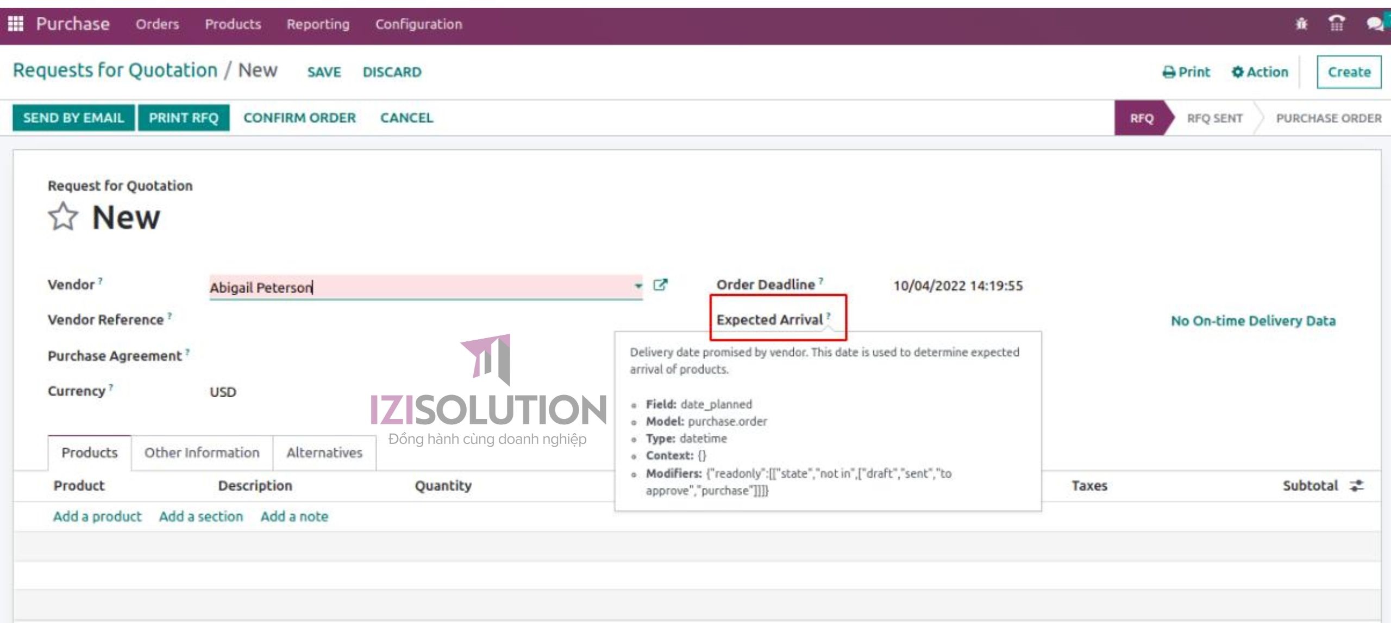Image resolution: width=1391 pixels, height=623 pixels.
Task: Switch to Other Information tab
Action: [x=202, y=453]
